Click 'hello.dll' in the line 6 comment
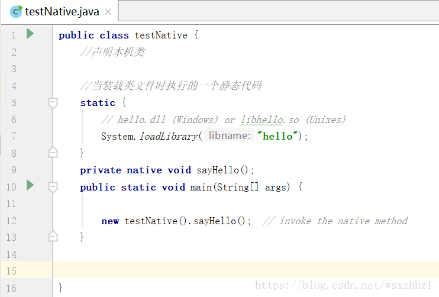 pyautogui.click(x=141, y=120)
